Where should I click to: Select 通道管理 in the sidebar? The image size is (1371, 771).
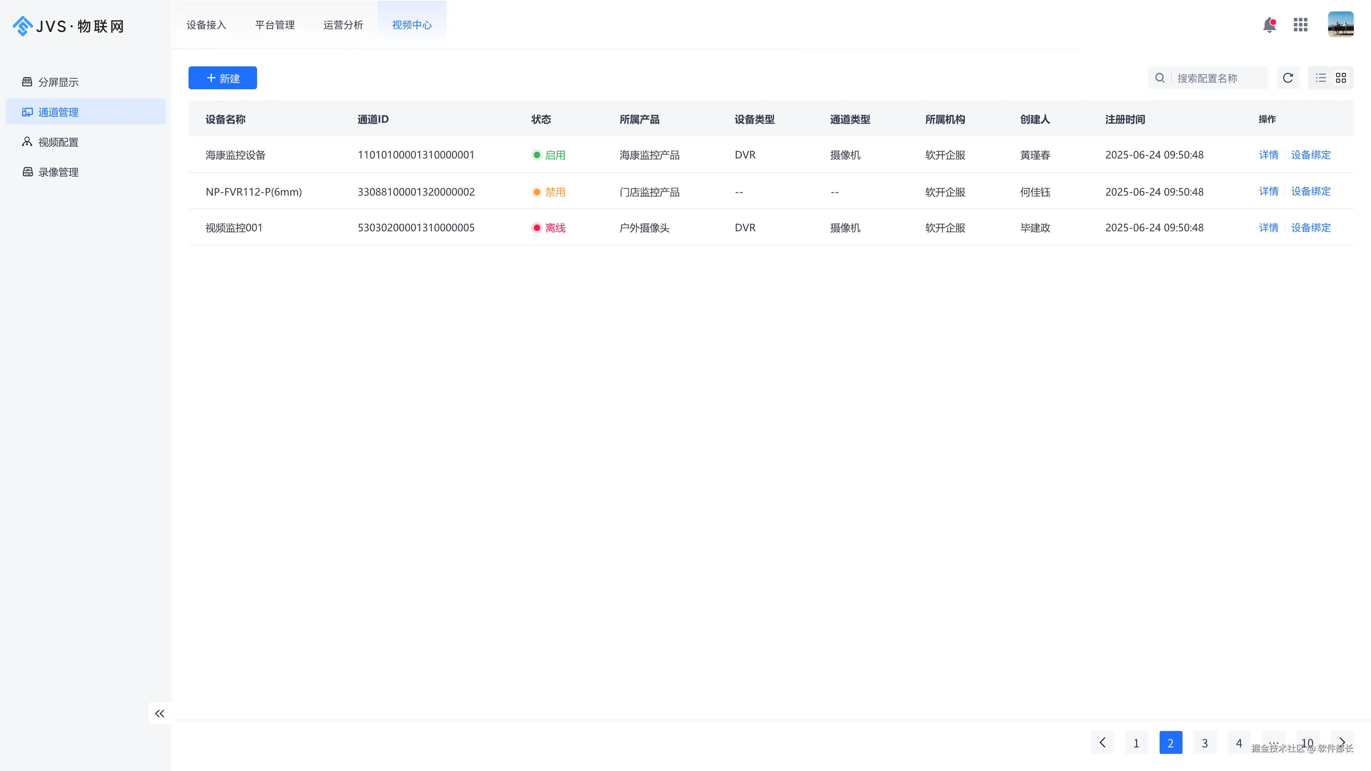[x=59, y=112]
